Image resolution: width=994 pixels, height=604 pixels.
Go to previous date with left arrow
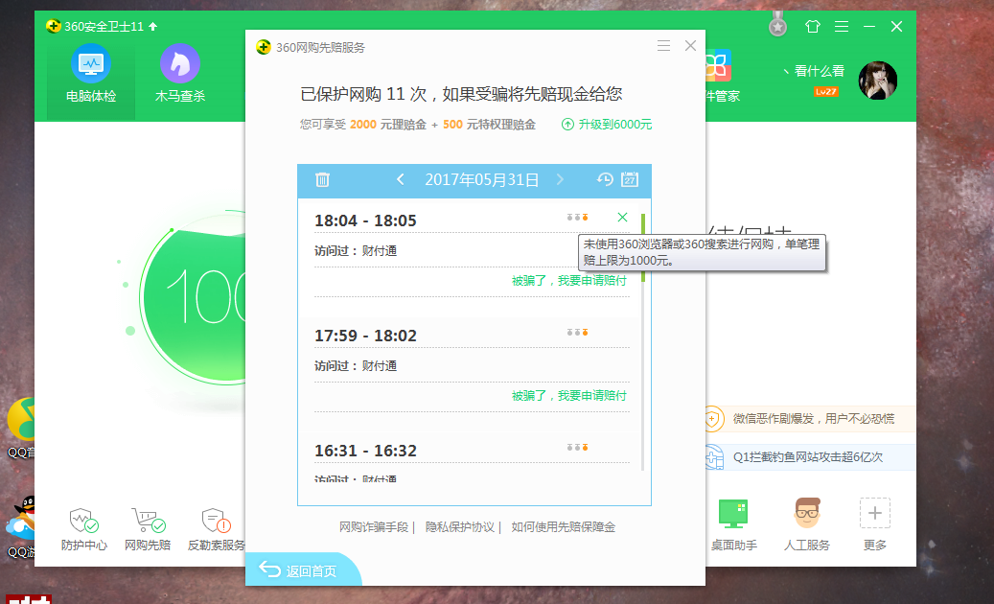click(400, 180)
